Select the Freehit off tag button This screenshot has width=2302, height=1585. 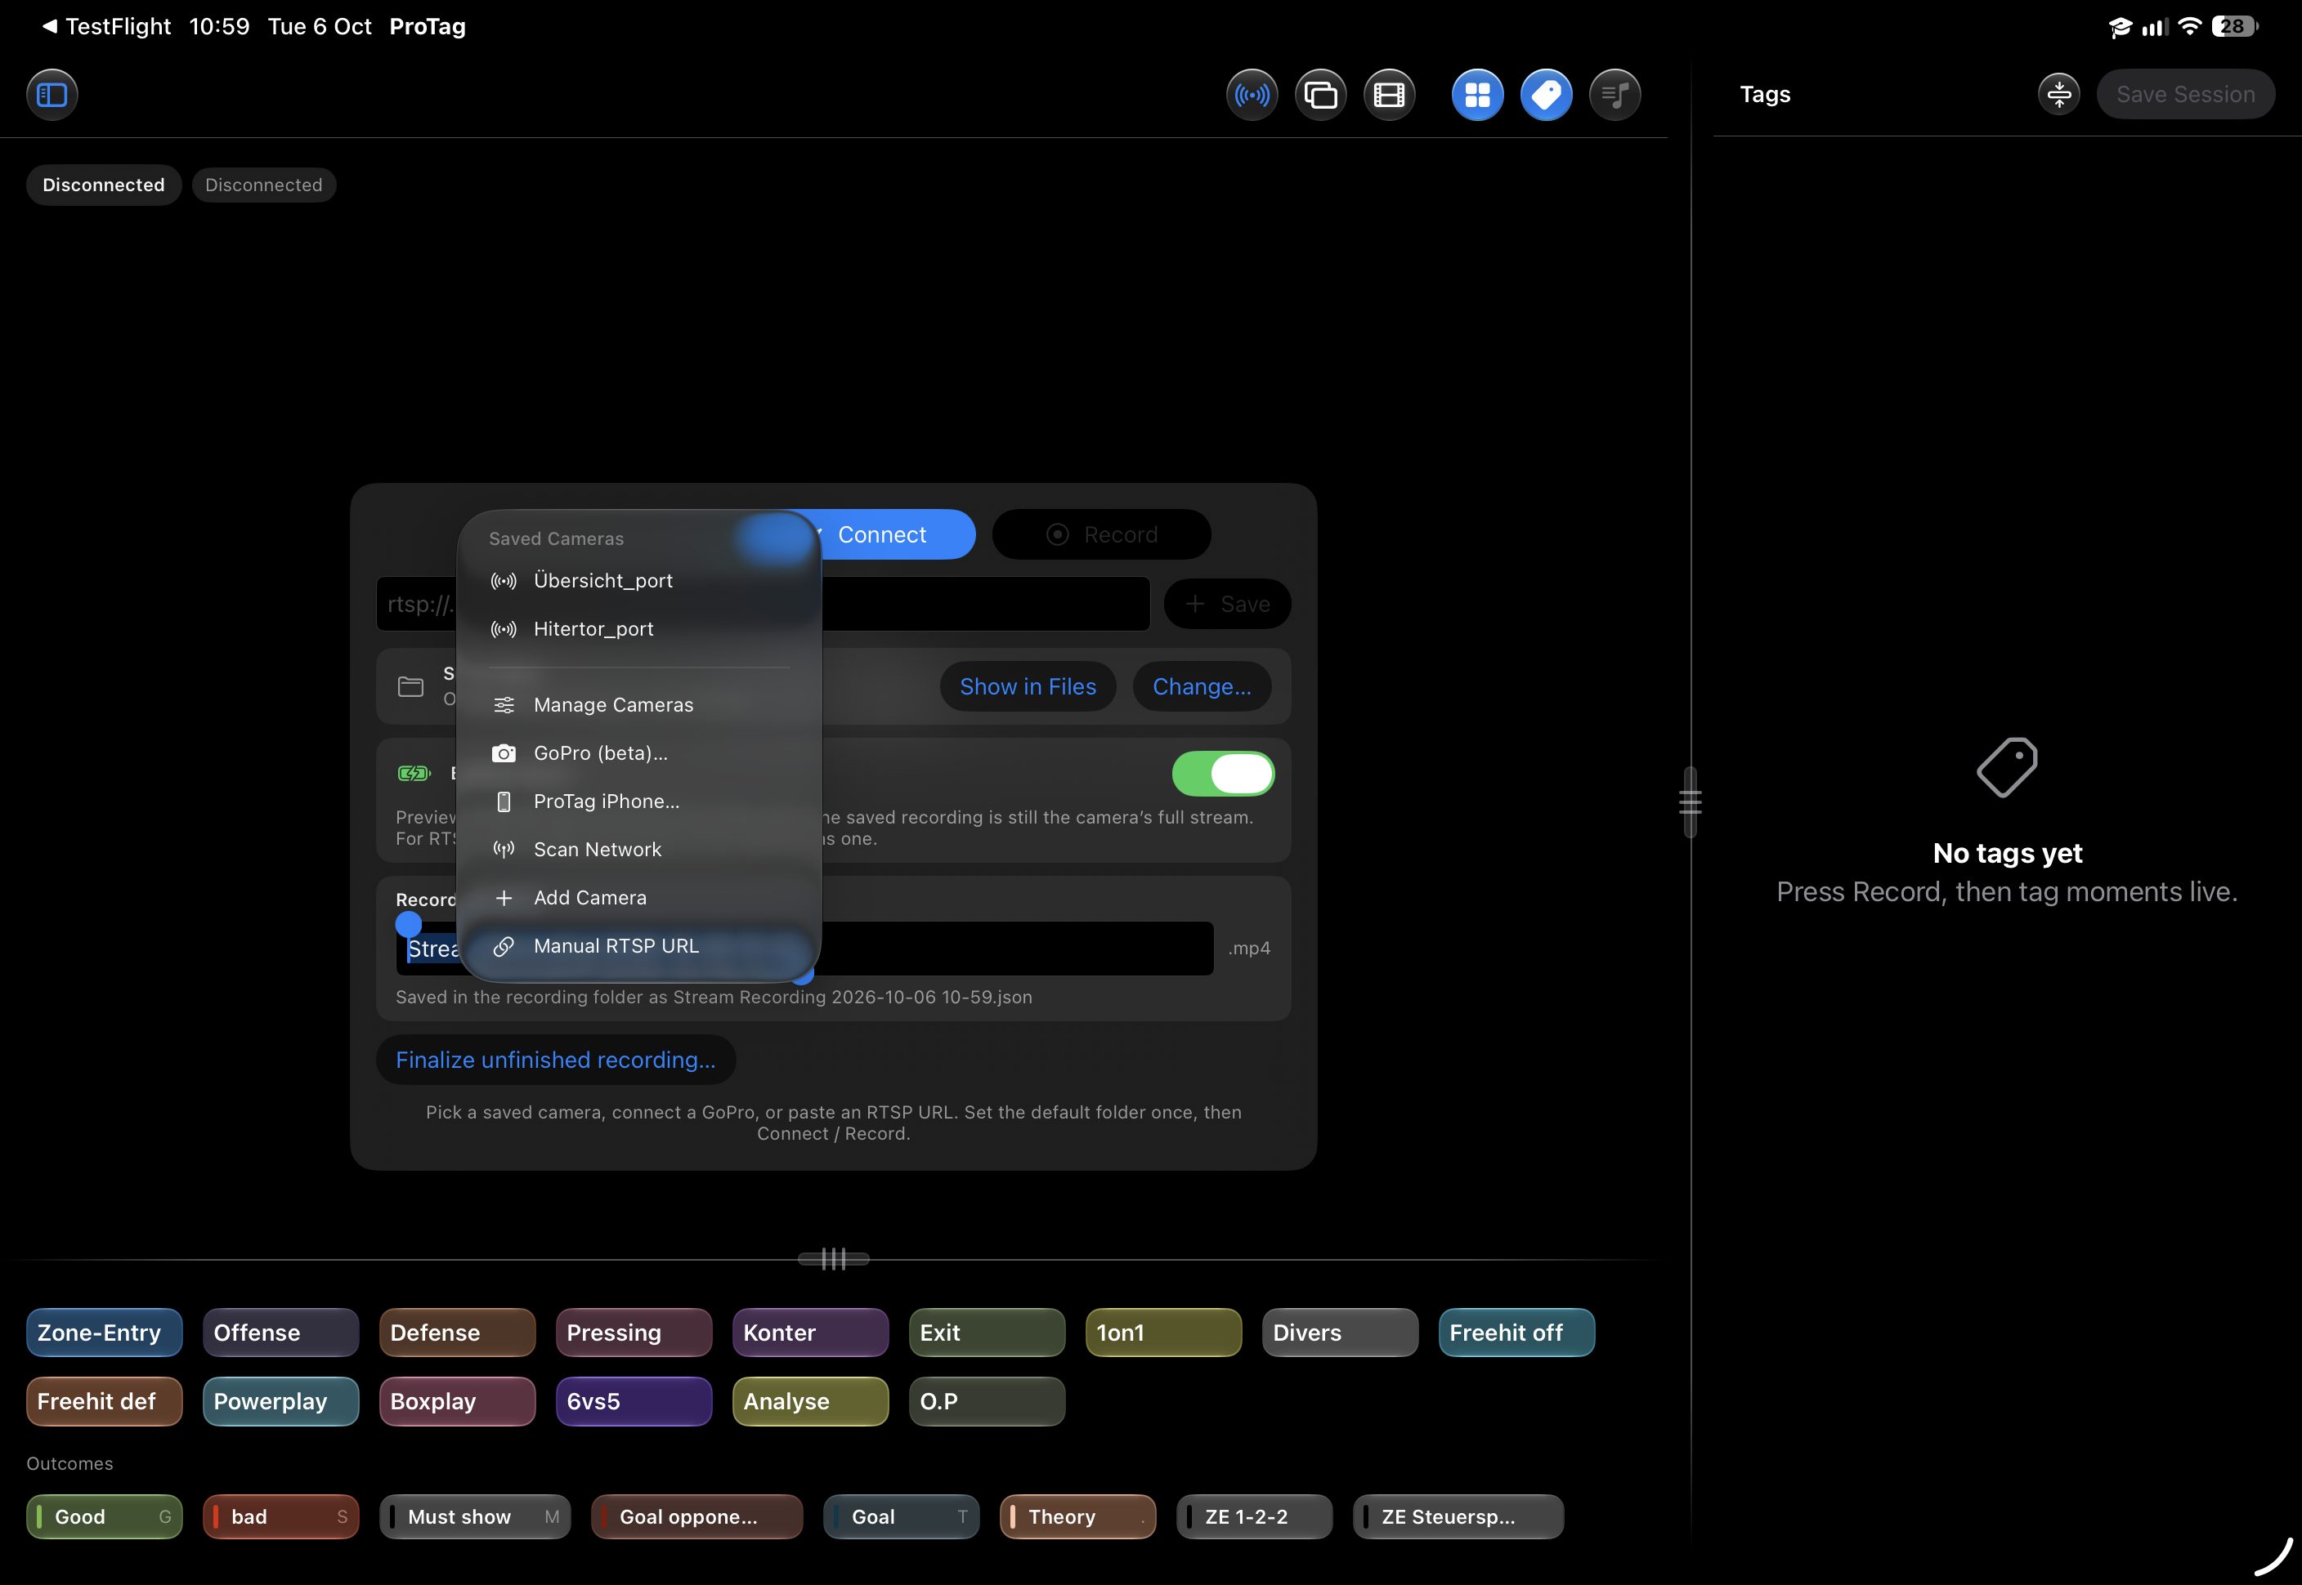click(x=1516, y=1333)
